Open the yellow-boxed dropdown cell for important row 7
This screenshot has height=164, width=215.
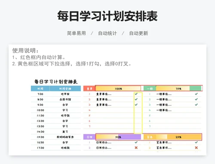click(138, 126)
